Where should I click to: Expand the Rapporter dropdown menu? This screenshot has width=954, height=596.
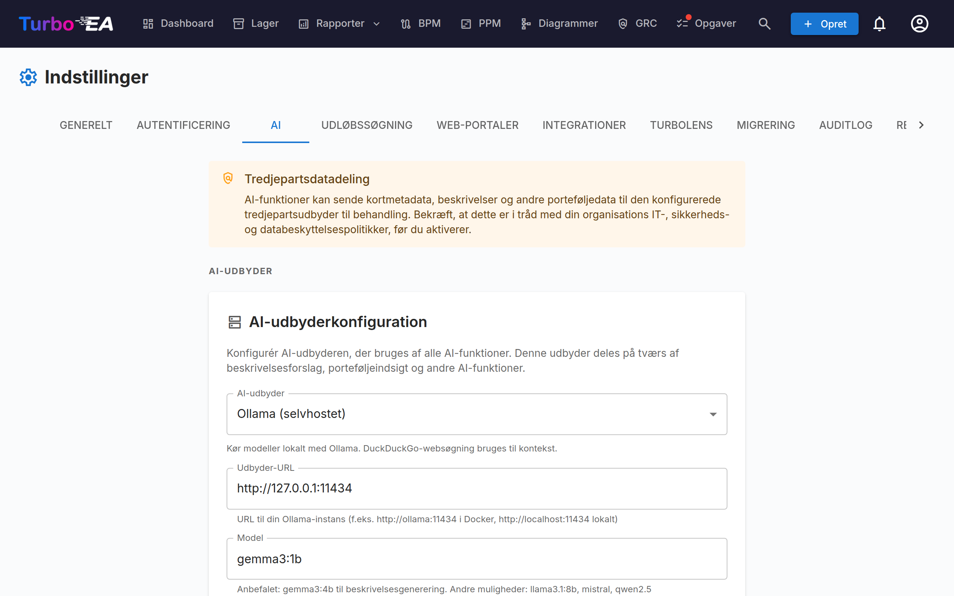coord(339,23)
